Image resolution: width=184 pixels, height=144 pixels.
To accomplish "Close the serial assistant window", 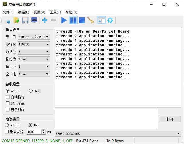I will [177, 4].
